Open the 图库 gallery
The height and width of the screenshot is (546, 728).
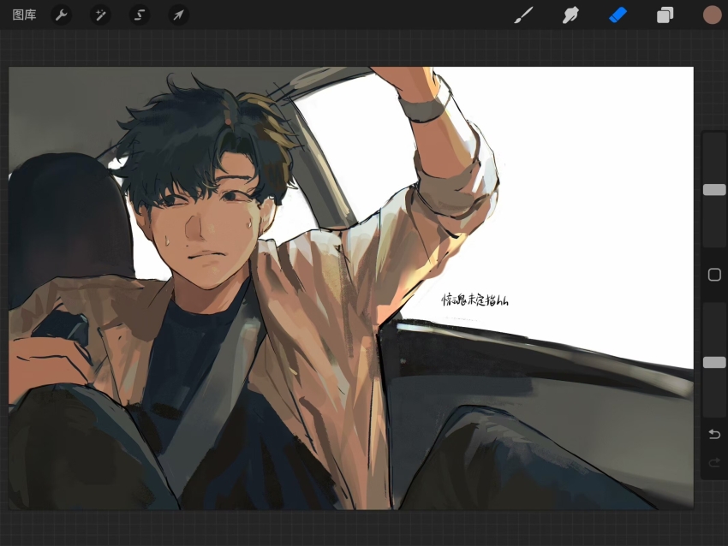(x=24, y=15)
